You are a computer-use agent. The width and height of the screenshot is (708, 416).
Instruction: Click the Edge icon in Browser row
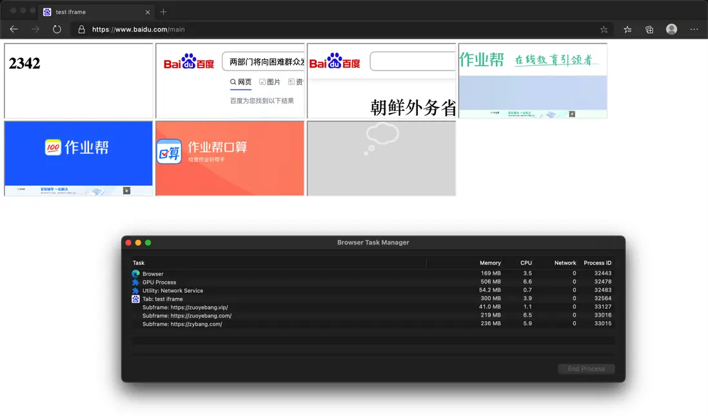tap(135, 273)
